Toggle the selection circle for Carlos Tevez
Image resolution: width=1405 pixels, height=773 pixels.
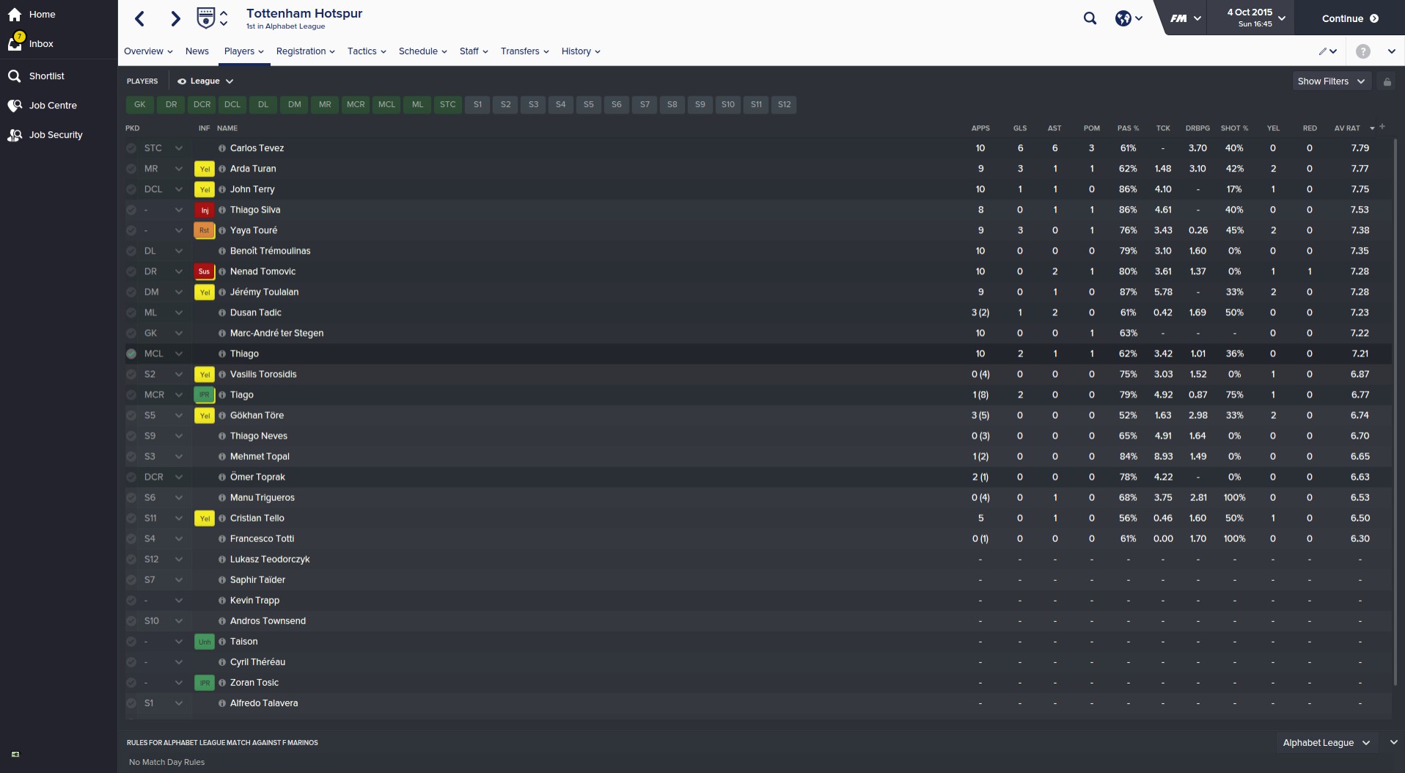131,148
